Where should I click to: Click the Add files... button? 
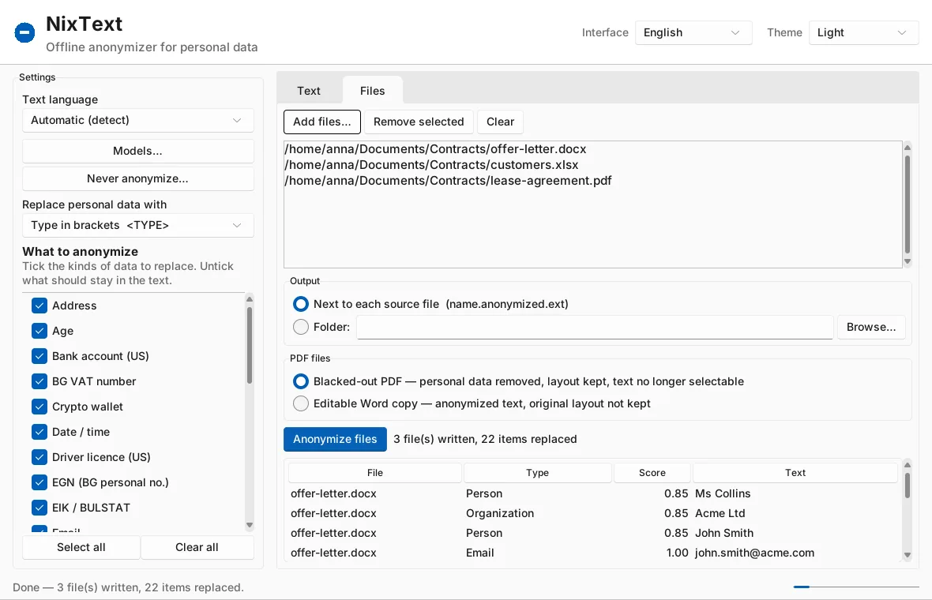tap(322, 122)
